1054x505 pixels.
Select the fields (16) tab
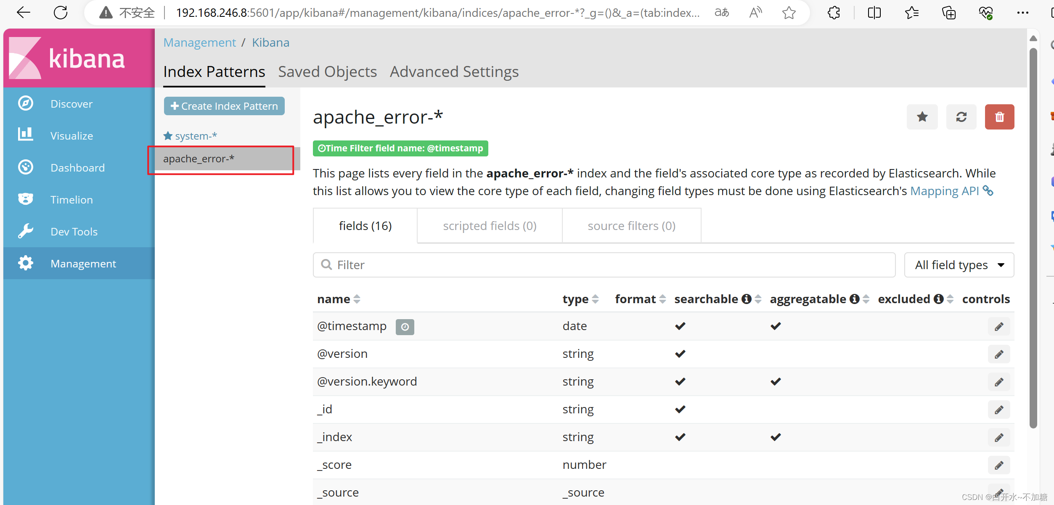pyautogui.click(x=365, y=226)
